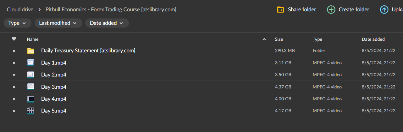Click the Create folder plus icon
The height and width of the screenshot is (132, 403).
coord(331,10)
